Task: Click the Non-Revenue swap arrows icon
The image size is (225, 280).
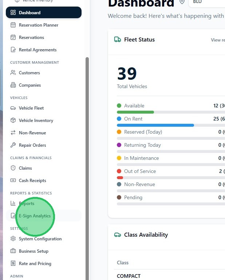Action: (13, 133)
